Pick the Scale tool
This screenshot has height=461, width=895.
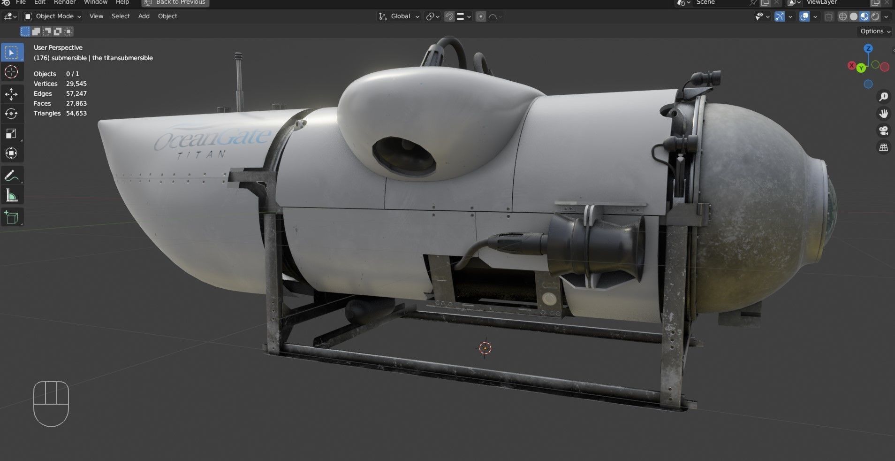tap(12, 133)
